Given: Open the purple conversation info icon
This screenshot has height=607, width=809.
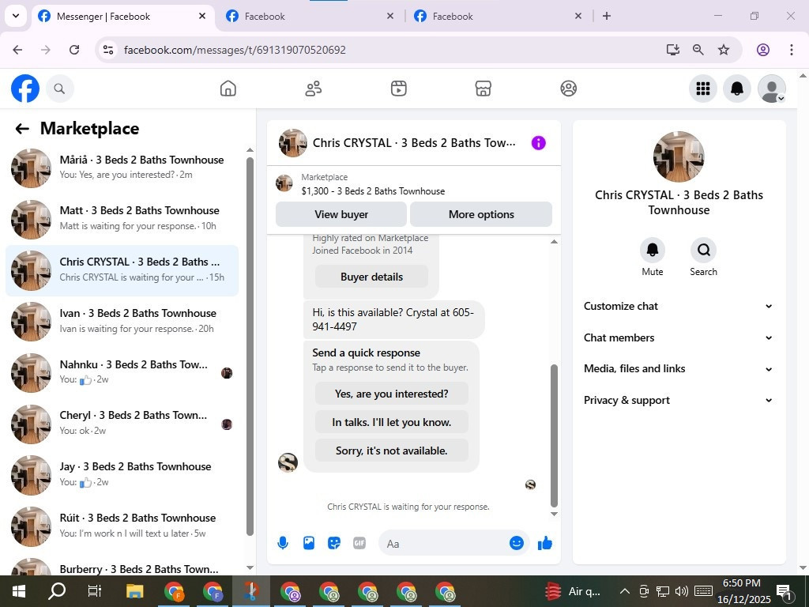Looking at the screenshot, I should [538, 143].
